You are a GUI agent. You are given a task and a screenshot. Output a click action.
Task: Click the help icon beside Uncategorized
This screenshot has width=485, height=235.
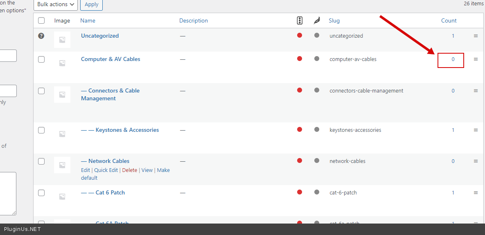41,36
